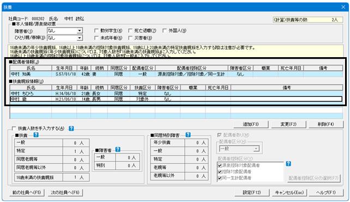This screenshot has width=350, height=202.
Task: Click help icon beside ■障害者 heading
Action: (118, 150)
